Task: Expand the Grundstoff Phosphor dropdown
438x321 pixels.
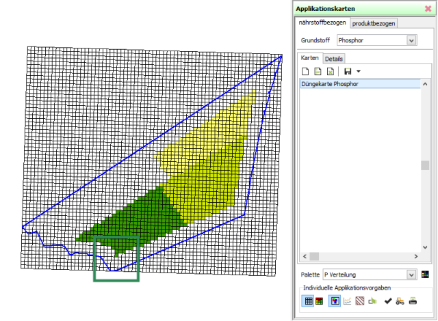Action: point(411,41)
